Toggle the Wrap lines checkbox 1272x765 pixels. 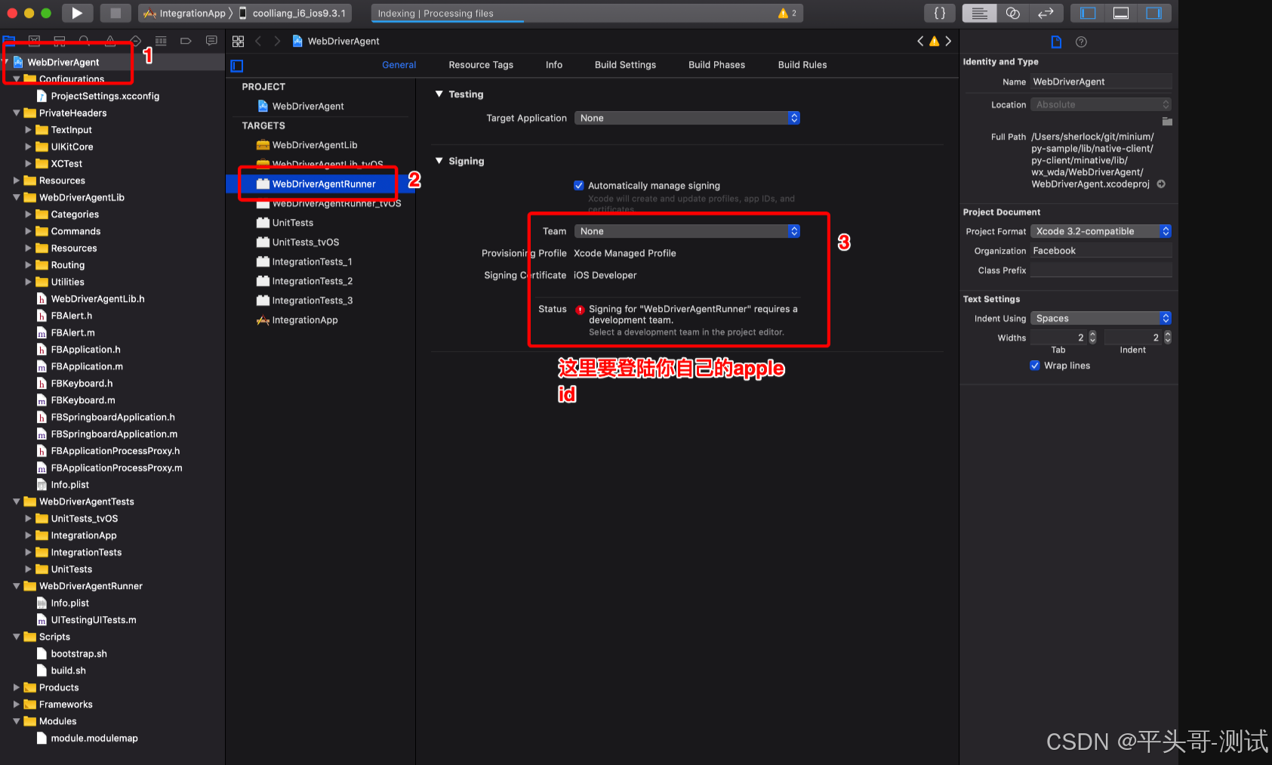click(1035, 366)
